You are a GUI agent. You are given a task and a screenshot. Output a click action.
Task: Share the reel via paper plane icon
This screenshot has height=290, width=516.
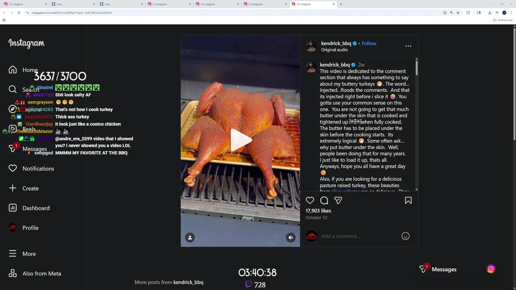point(338,200)
